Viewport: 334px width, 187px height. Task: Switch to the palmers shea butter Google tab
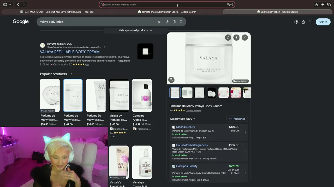click(167, 12)
